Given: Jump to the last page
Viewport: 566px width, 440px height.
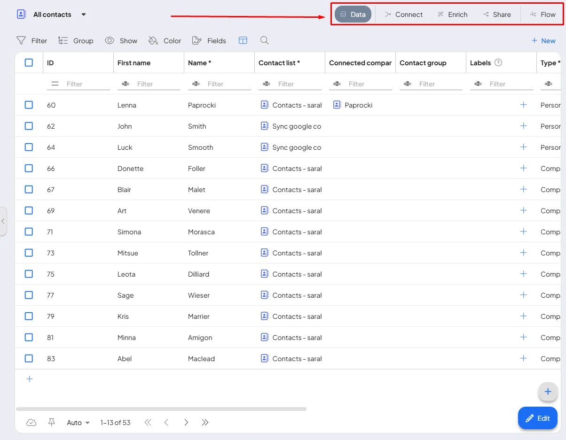Looking at the screenshot, I should (205, 423).
